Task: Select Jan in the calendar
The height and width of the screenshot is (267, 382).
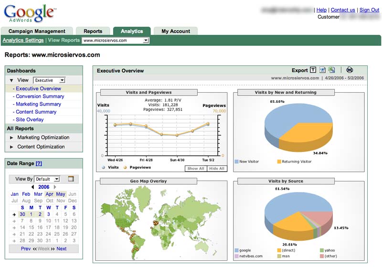Action: click(14, 194)
